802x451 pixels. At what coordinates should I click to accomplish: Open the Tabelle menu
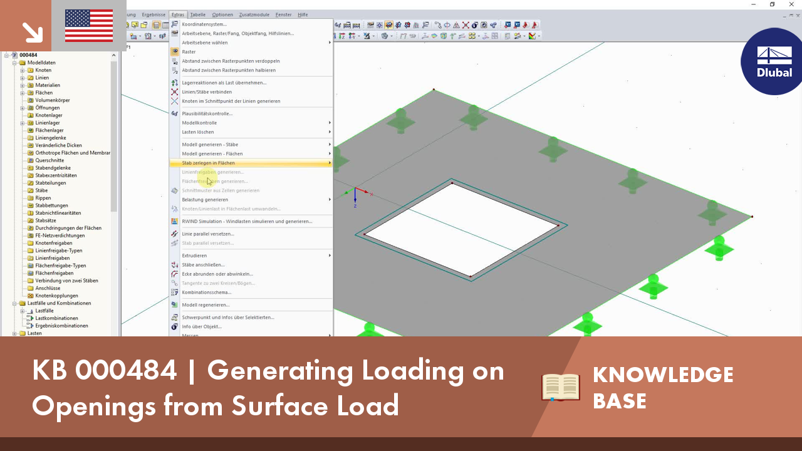pos(197,14)
